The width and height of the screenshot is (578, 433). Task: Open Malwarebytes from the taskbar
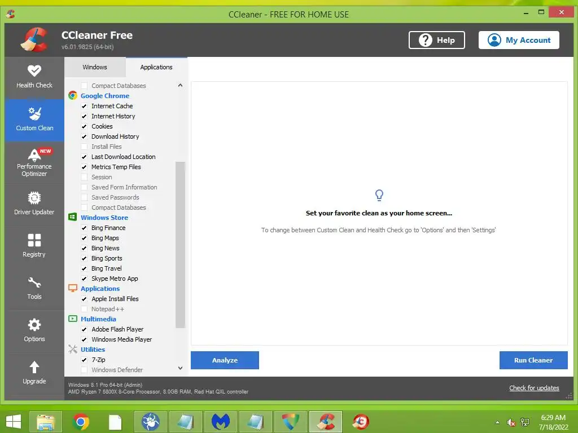click(x=221, y=422)
